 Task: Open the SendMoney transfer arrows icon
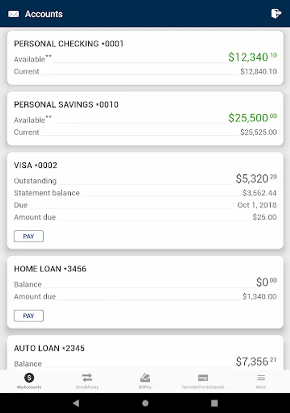87,378
